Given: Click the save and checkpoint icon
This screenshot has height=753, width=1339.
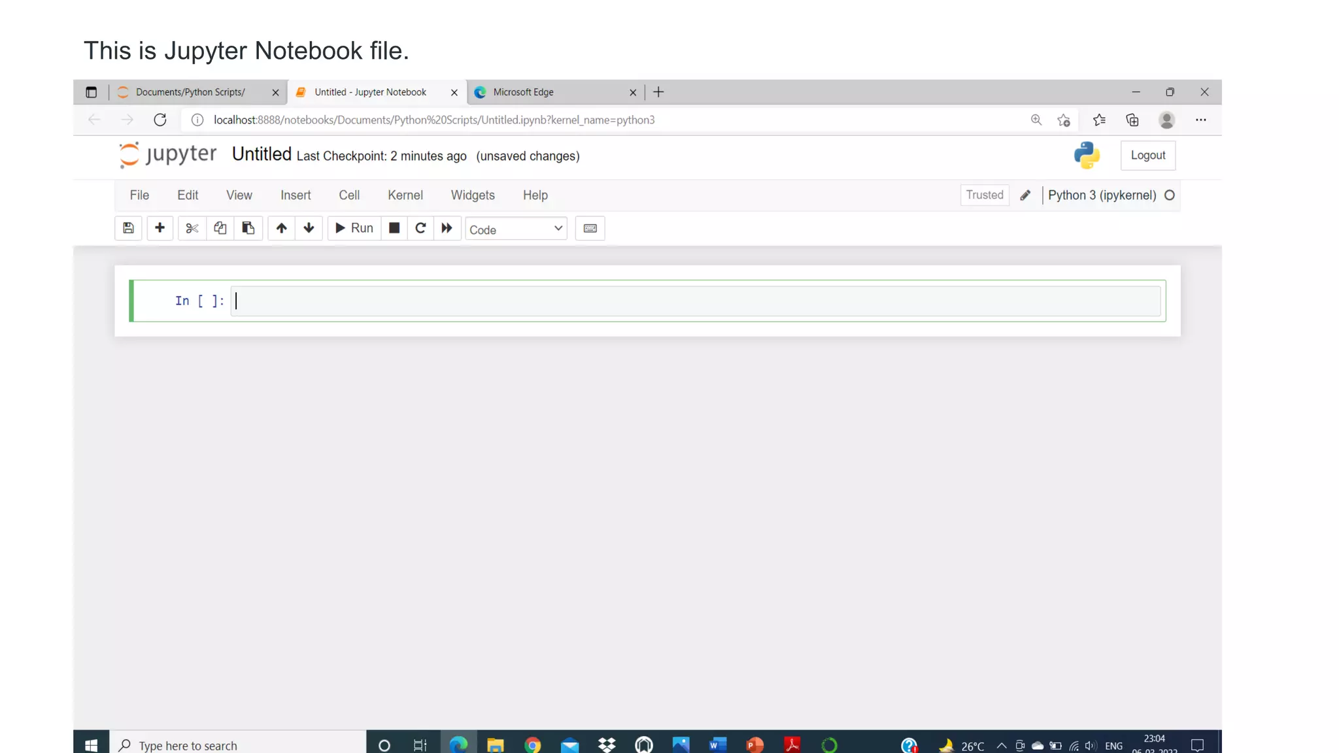Looking at the screenshot, I should click(128, 228).
